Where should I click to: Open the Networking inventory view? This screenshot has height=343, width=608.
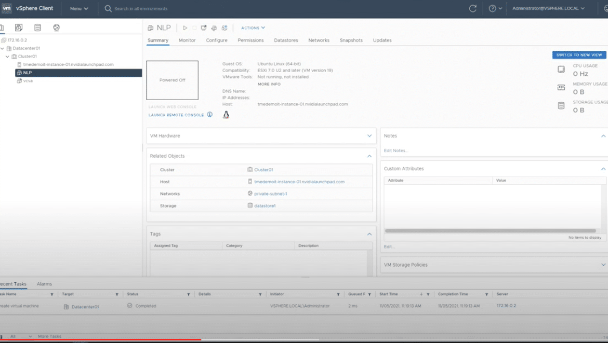pos(56,28)
